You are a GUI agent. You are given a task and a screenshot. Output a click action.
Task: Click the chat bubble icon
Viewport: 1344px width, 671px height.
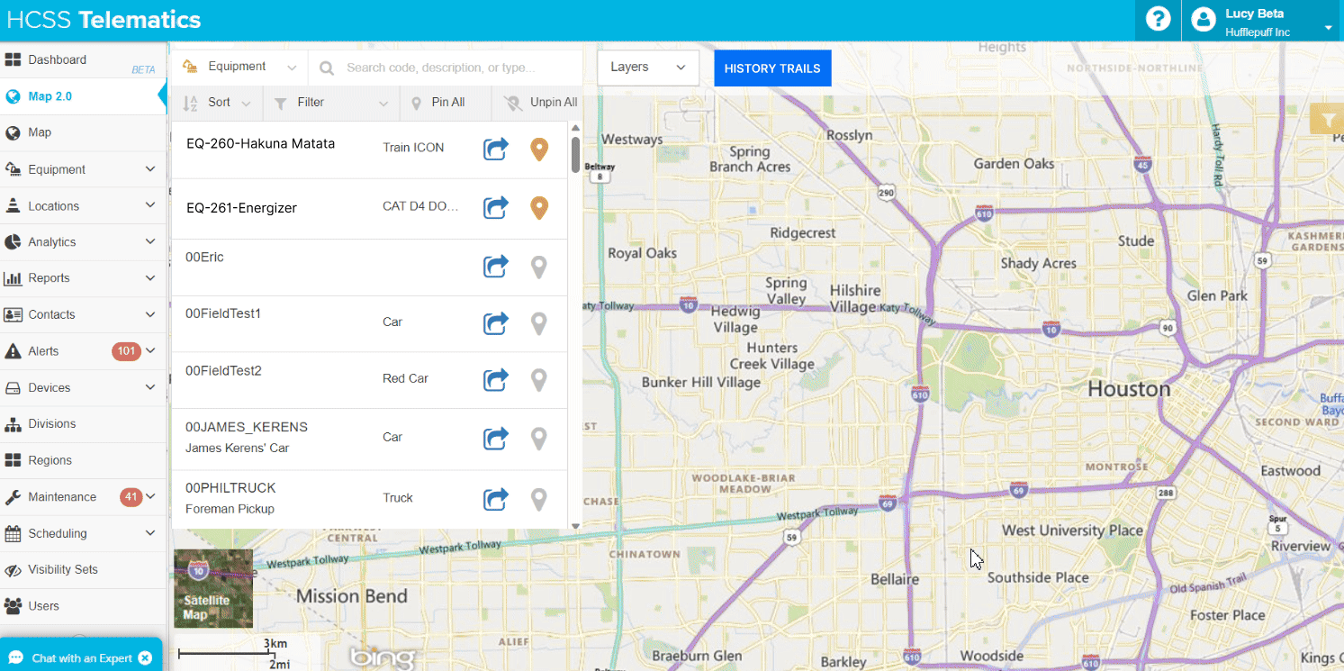click(x=15, y=658)
